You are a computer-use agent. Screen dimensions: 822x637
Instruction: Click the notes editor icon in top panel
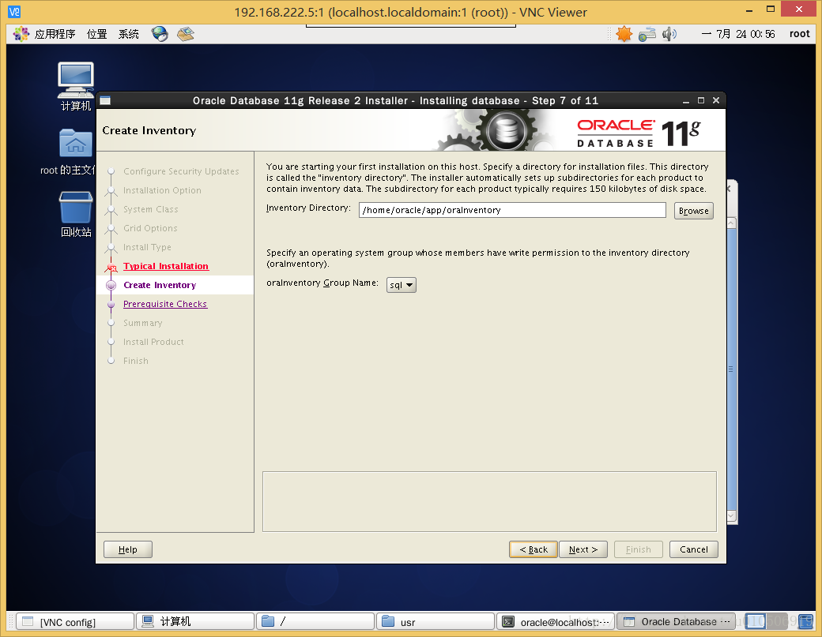(186, 34)
